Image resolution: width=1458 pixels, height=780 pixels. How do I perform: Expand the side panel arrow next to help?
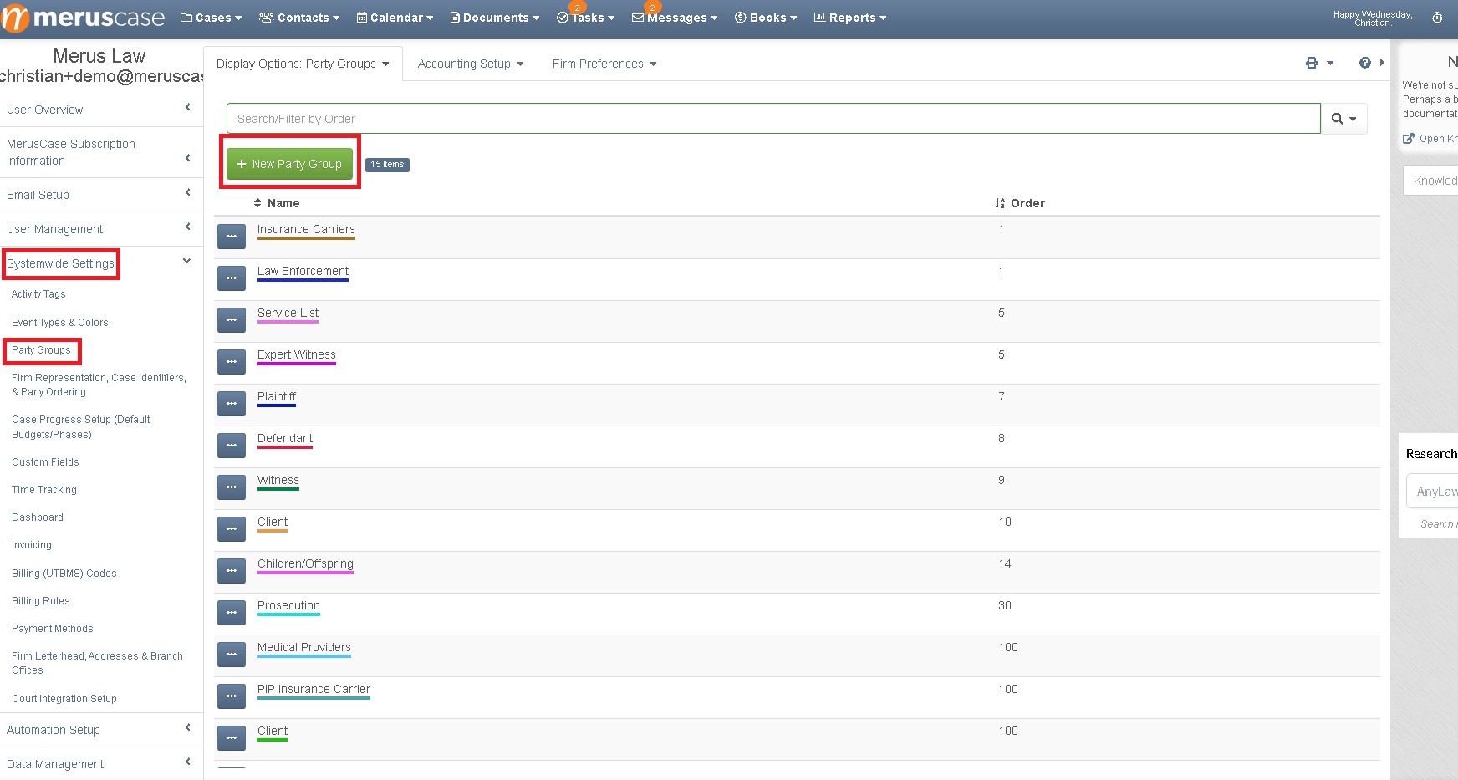coord(1382,63)
